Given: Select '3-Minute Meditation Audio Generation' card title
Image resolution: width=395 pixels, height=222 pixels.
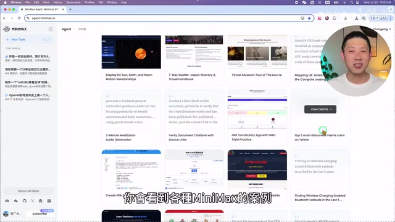Looking at the screenshot, I should [x=121, y=138].
